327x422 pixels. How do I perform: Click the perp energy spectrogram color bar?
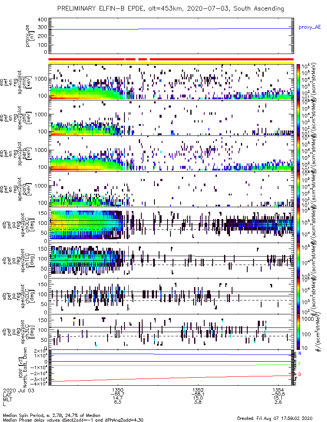(x=297, y=153)
